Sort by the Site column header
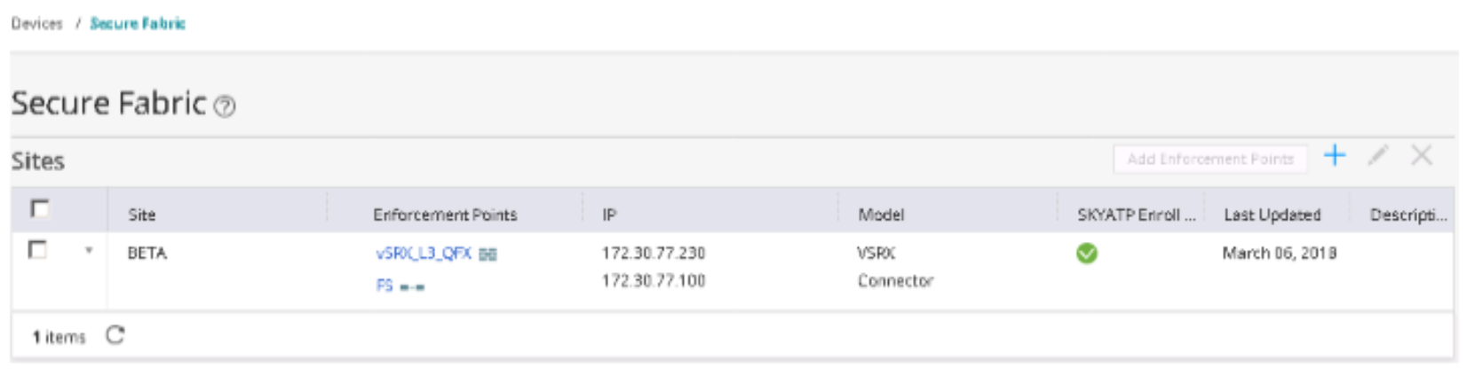The image size is (1467, 376). click(x=141, y=215)
